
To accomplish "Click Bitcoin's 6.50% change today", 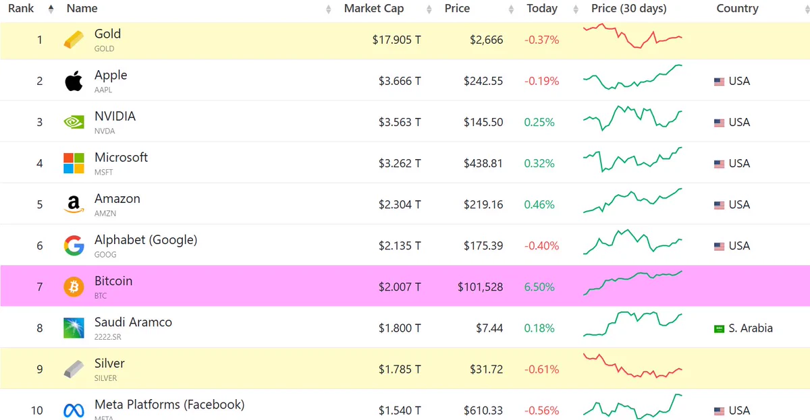I will (539, 287).
